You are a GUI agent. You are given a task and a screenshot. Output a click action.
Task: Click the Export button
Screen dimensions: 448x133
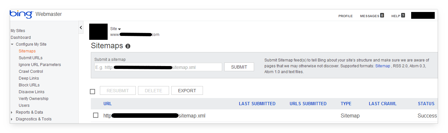tap(187, 91)
